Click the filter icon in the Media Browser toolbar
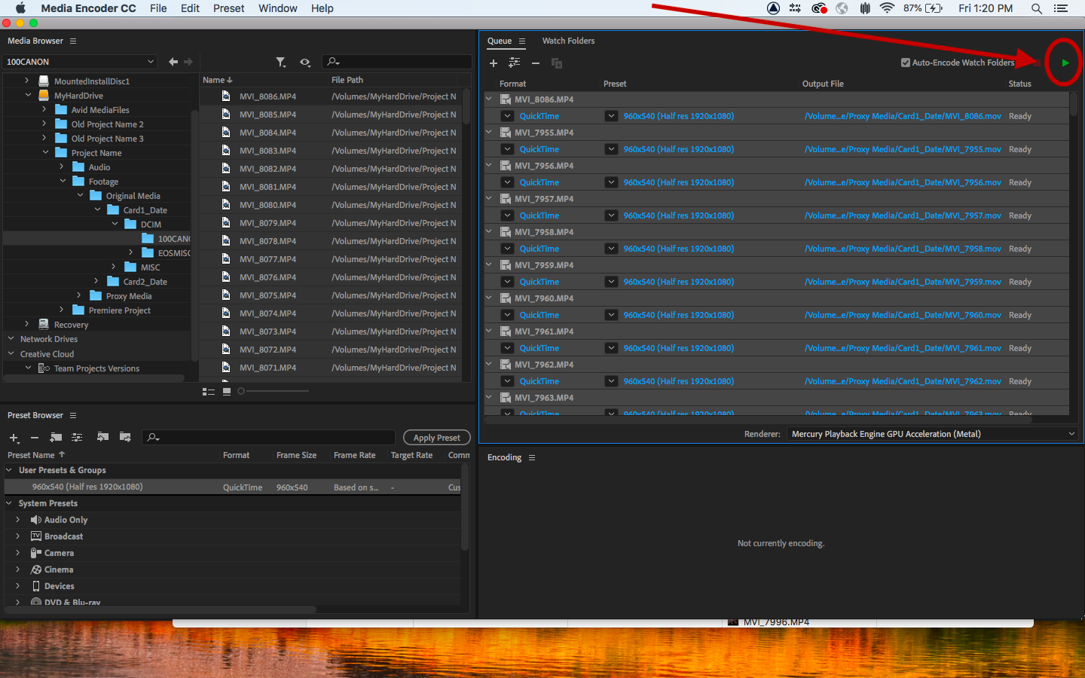Screen dimensions: 1085x678 [281, 62]
